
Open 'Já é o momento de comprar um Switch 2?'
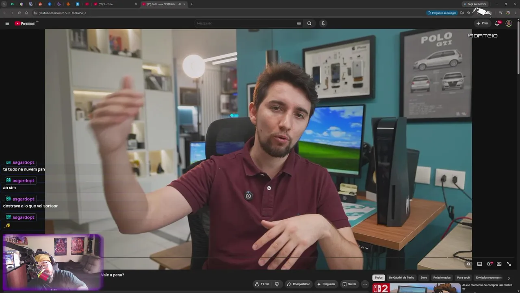coord(487,287)
